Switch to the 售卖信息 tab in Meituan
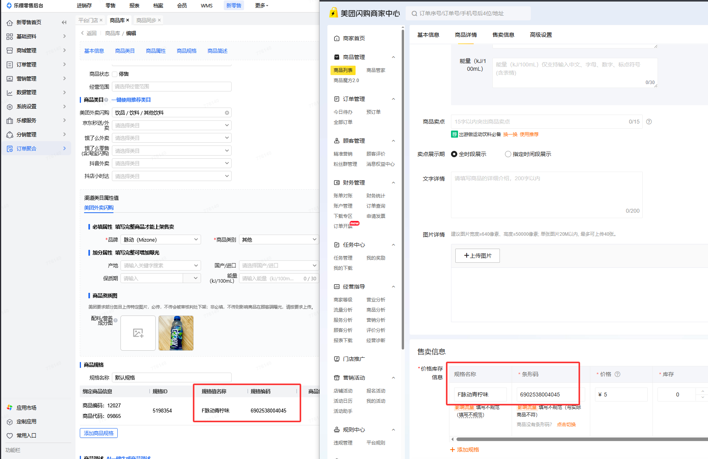The width and height of the screenshot is (708, 459). pos(503,35)
